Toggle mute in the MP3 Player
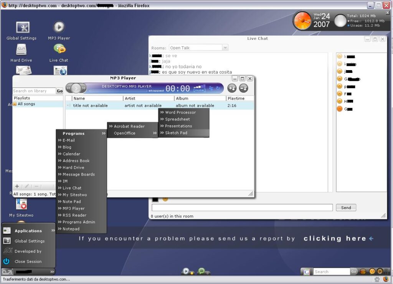This screenshot has width=393, height=284. tap(199, 90)
